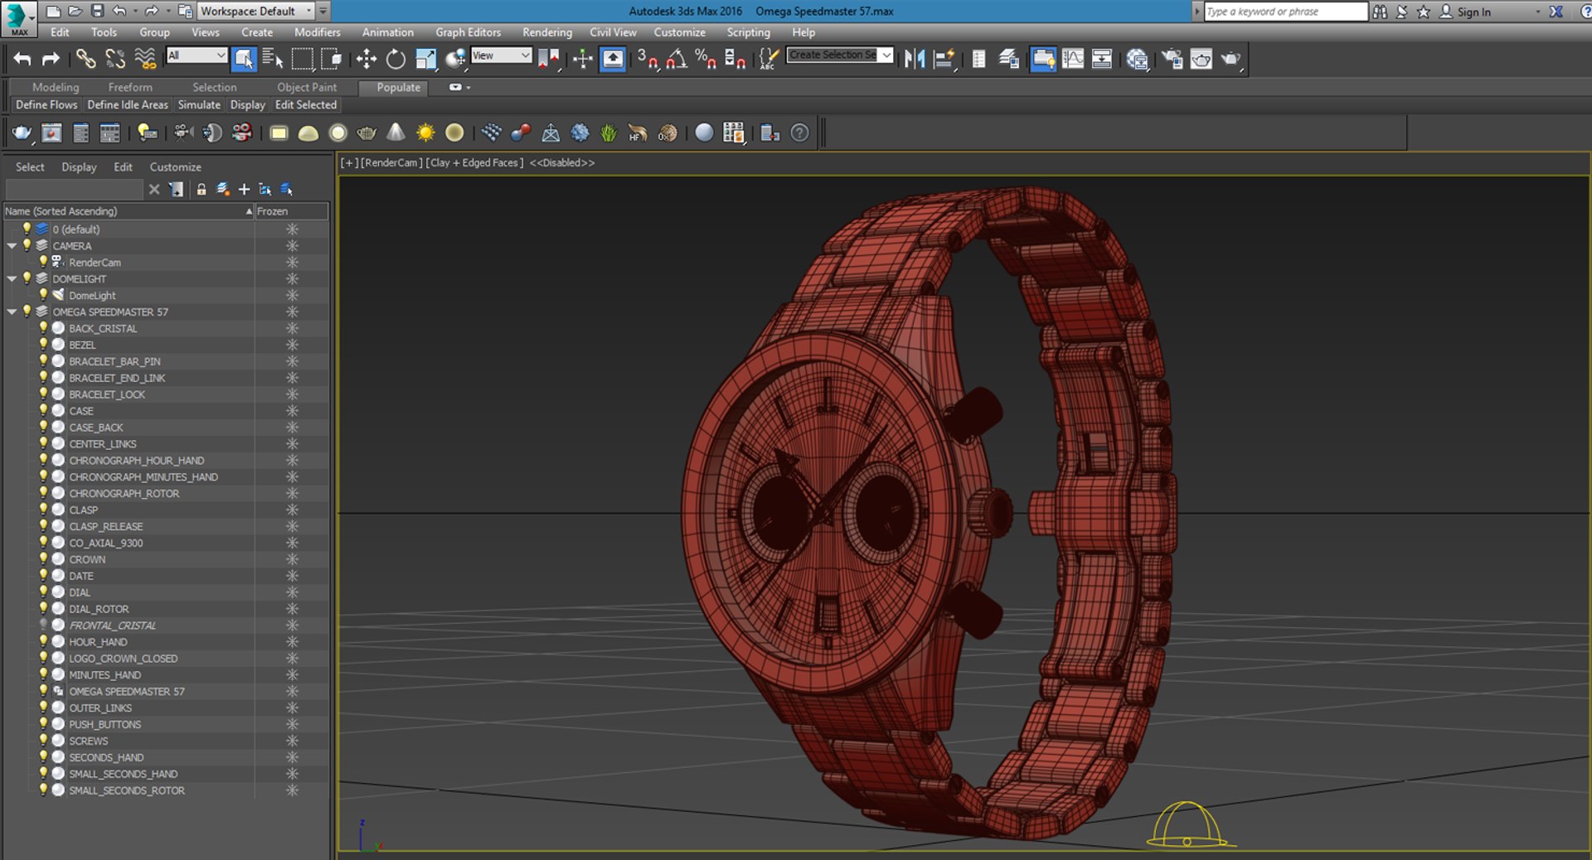This screenshot has width=1592, height=860.
Task: Click the viewport Clay + Edged Faces label
Action: click(474, 162)
